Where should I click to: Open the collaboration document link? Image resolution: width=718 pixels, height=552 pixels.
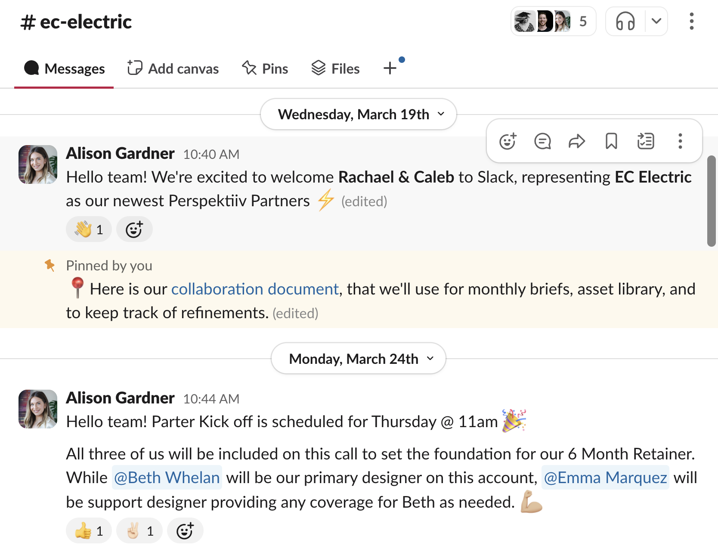coord(255,289)
